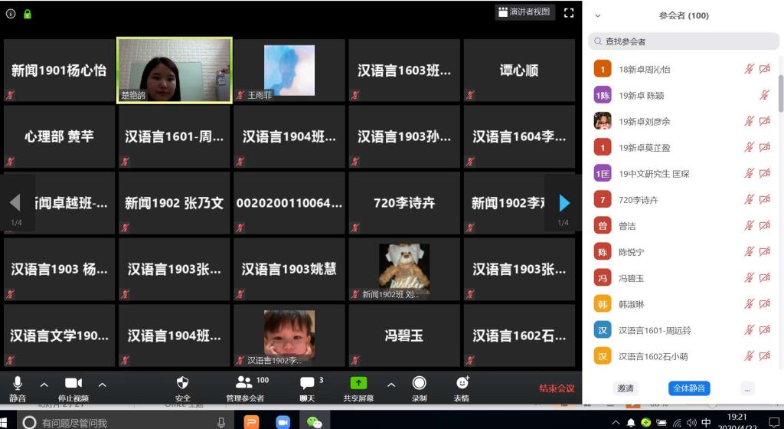Open 管理参会者 manage participants
Image resolution: width=784 pixels, height=429 pixels.
coord(245,388)
